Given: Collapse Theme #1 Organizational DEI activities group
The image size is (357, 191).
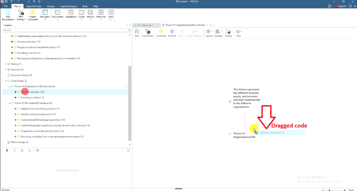Looking at the screenshot, I should [9, 86].
